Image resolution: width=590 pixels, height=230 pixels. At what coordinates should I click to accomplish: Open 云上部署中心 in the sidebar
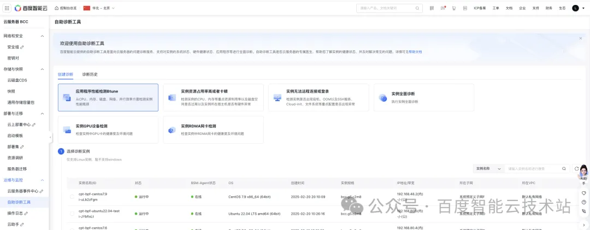pyautogui.click(x=21, y=125)
